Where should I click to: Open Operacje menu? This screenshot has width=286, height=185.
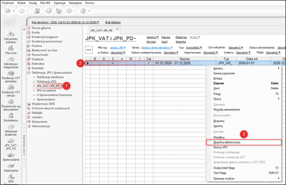point(59,3)
